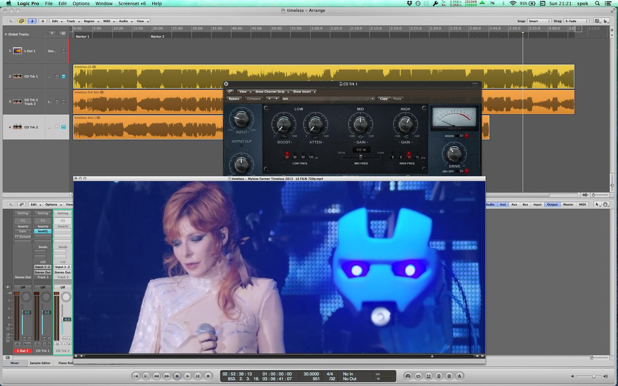Open the Audio local menu
Screen dimensions: 618x386
tap(125, 21)
